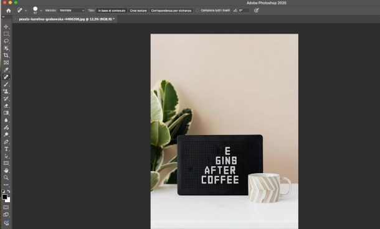Select the Move tool
380x229 pixels.
(6, 27)
